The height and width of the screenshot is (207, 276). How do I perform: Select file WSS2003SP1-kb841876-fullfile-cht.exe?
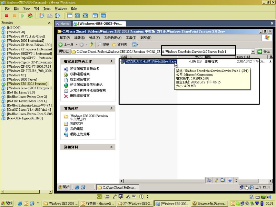151,61
